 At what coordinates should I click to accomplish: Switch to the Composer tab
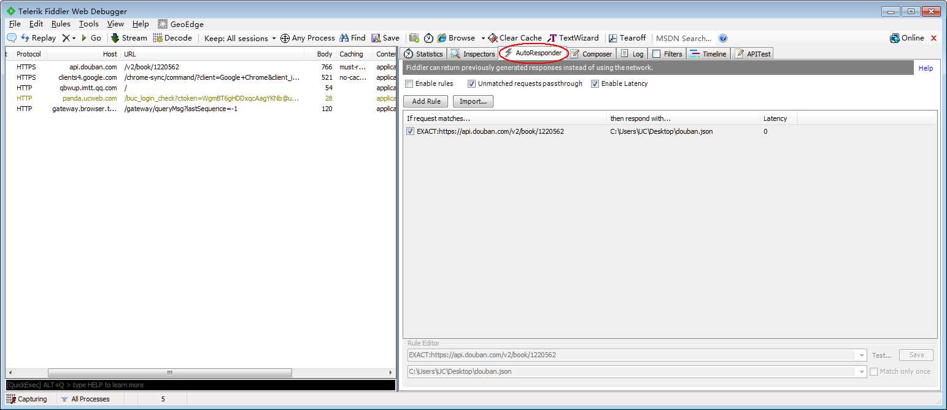pos(591,54)
